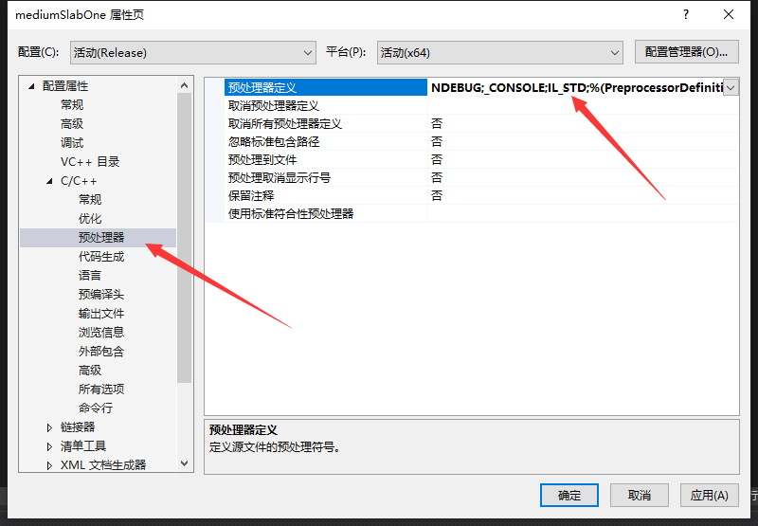Click the 确定 button

(569, 495)
